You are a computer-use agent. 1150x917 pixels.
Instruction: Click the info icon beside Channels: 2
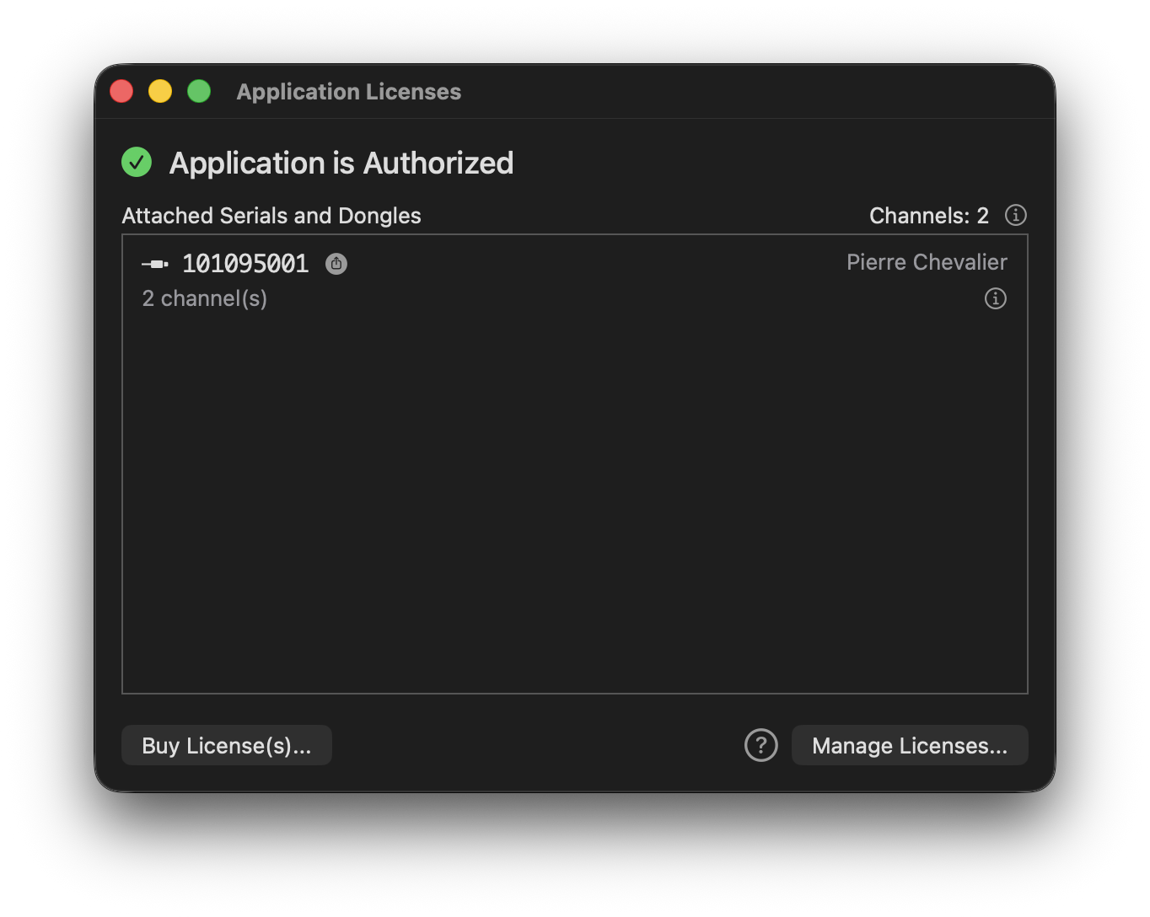pos(1016,215)
